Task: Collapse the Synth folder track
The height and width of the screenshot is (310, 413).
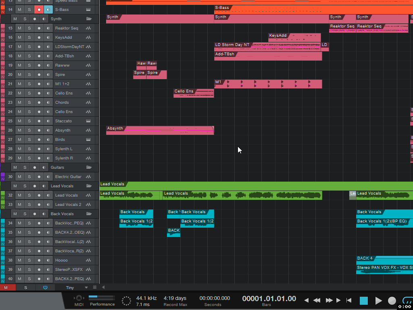Action: 89,19
